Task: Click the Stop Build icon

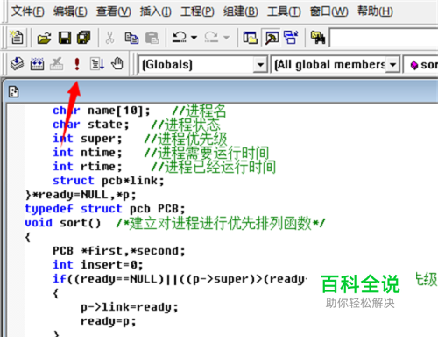Action: pos(57,63)
